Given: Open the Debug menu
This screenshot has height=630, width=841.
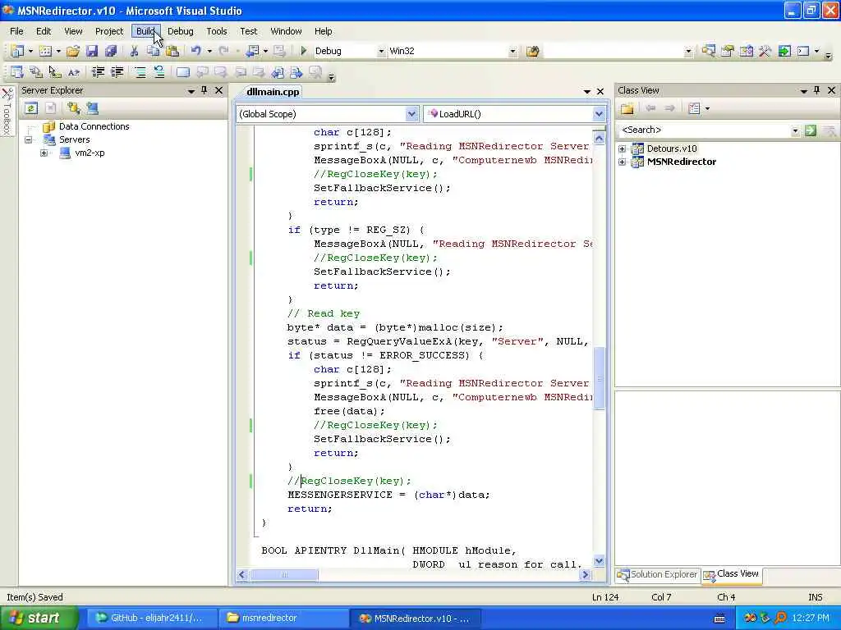Looking at the screenshot, I should pos(180,31).
